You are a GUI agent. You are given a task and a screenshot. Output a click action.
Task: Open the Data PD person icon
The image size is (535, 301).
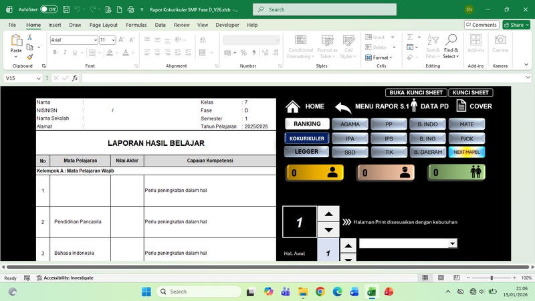tap(414, 106)
